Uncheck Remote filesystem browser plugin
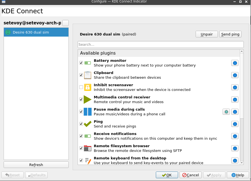Viewport: 251px width, 181px height. click(81, 148)
